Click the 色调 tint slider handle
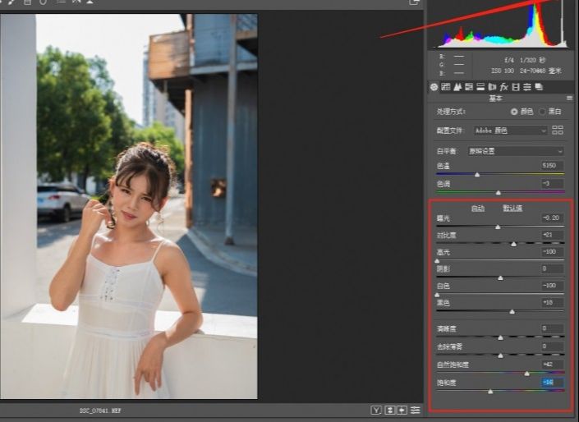This screenshot has width=579, height=422. [499, 192]
